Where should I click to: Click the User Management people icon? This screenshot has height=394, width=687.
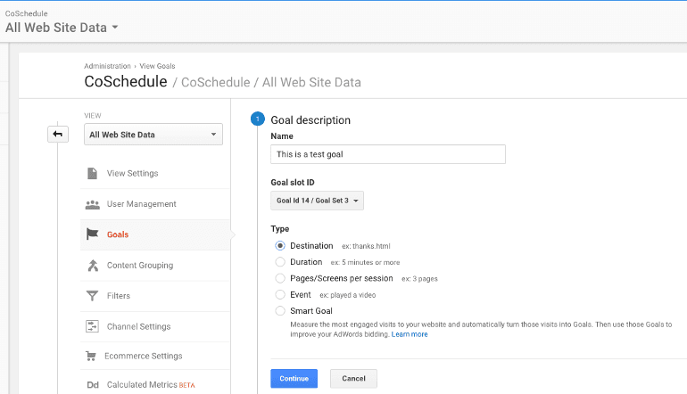pos(92,204)
